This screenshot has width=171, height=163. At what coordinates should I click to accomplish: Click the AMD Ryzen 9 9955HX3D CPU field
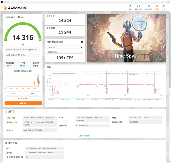92,119
